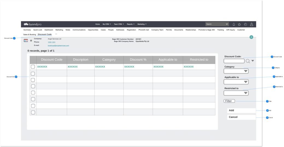Click the Discription column header
Screen dimensions: 284x147
pyautogui.click(x=81, y=60)
